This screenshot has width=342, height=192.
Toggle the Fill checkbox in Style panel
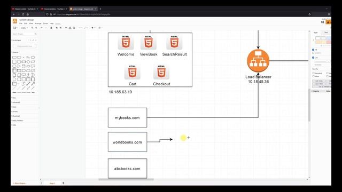pos(313,50)
